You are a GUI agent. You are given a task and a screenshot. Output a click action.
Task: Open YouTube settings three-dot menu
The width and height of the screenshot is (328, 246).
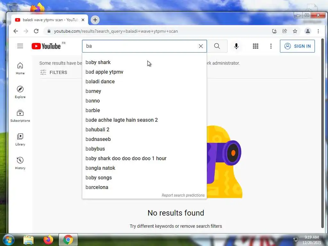(x=271, y=46)
